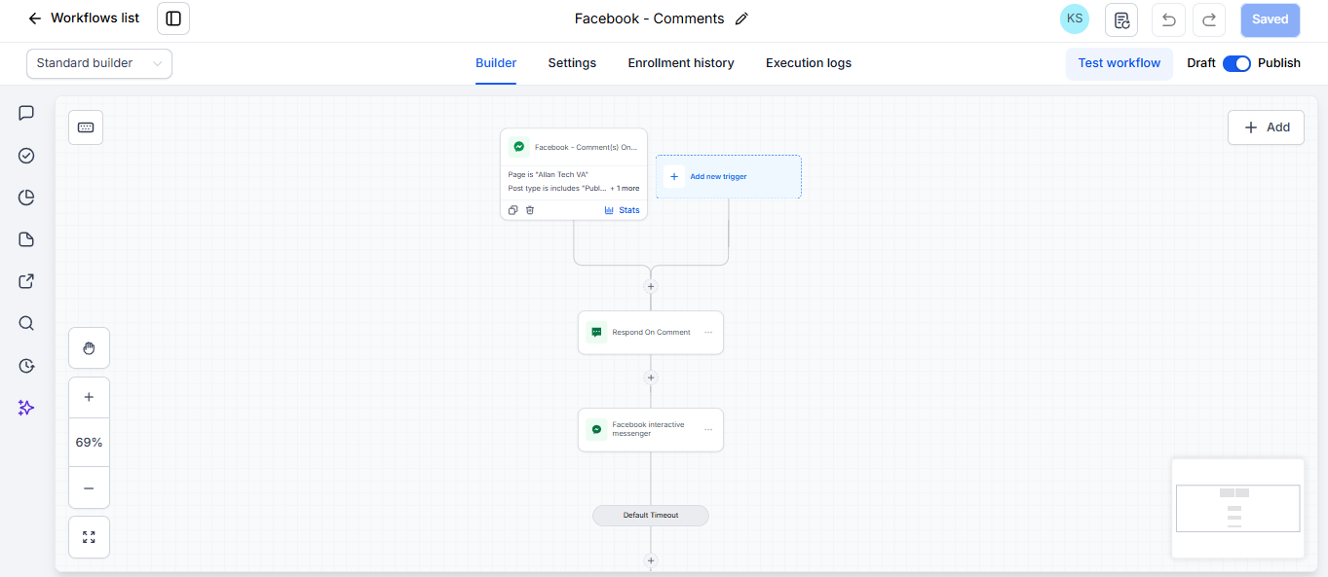Open the Standard builder dropdown
The height and width of the screenshot is (577, 1328).
pos(99,63)
